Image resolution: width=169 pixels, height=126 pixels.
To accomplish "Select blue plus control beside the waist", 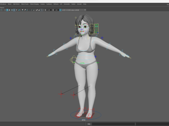I will [x=95, y=57].
